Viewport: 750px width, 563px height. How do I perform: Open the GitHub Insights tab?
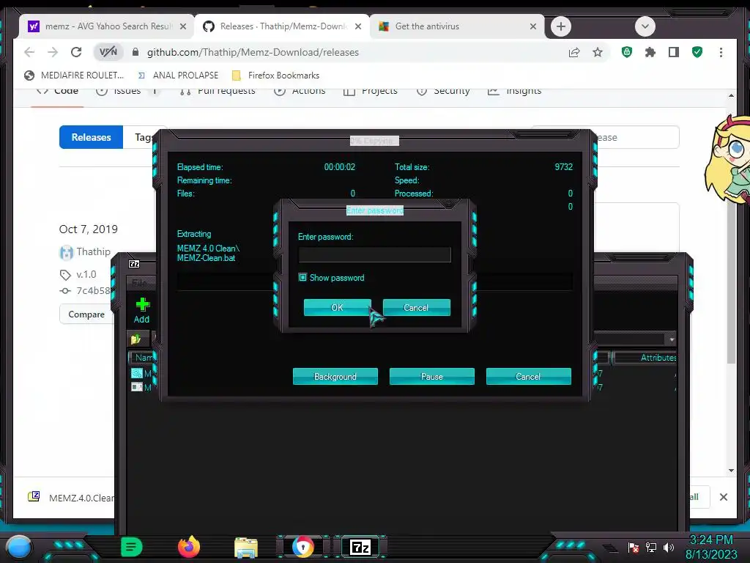point(515,91)
